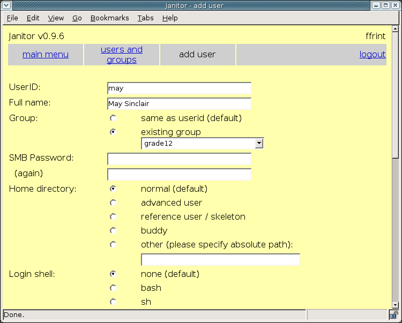
Task: Select 'bash' as login shell
Action: coord(113,288)
